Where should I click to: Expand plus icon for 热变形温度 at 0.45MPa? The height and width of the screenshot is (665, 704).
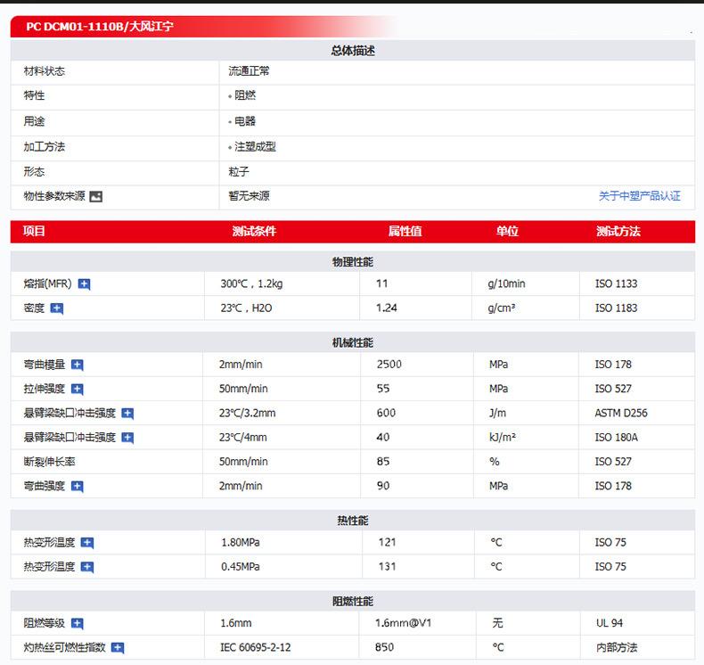tap(87, 567)
